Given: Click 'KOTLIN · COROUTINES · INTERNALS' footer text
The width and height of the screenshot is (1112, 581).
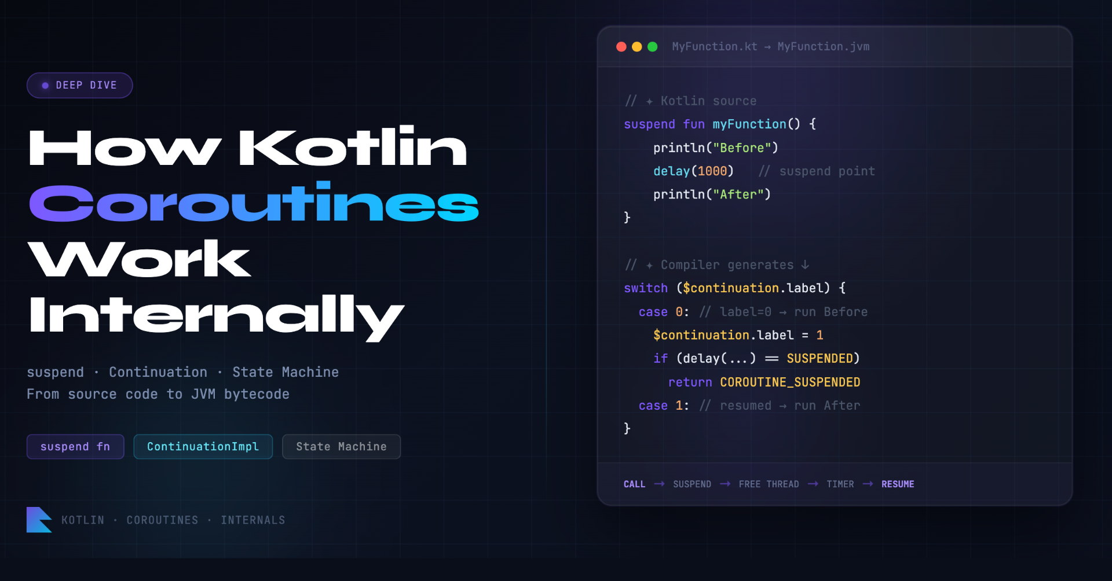Looking at the screenshot, I should pyautogui.click(x=173, y=520).
